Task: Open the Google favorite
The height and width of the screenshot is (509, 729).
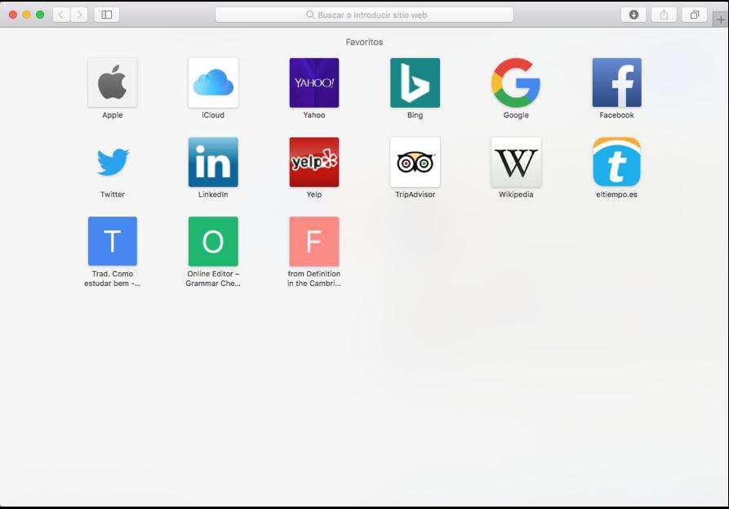Action: (516, 83)
